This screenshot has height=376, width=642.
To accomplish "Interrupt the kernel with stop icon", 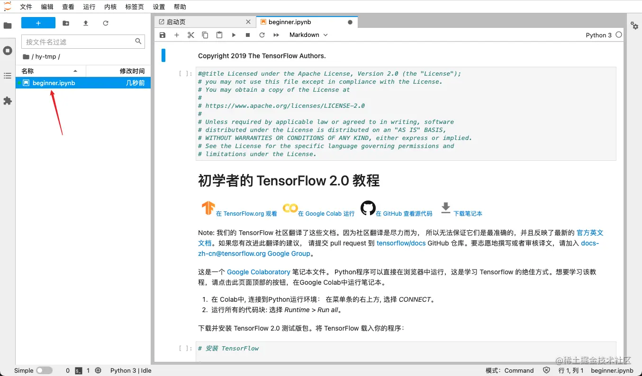I will coord(248,35).
